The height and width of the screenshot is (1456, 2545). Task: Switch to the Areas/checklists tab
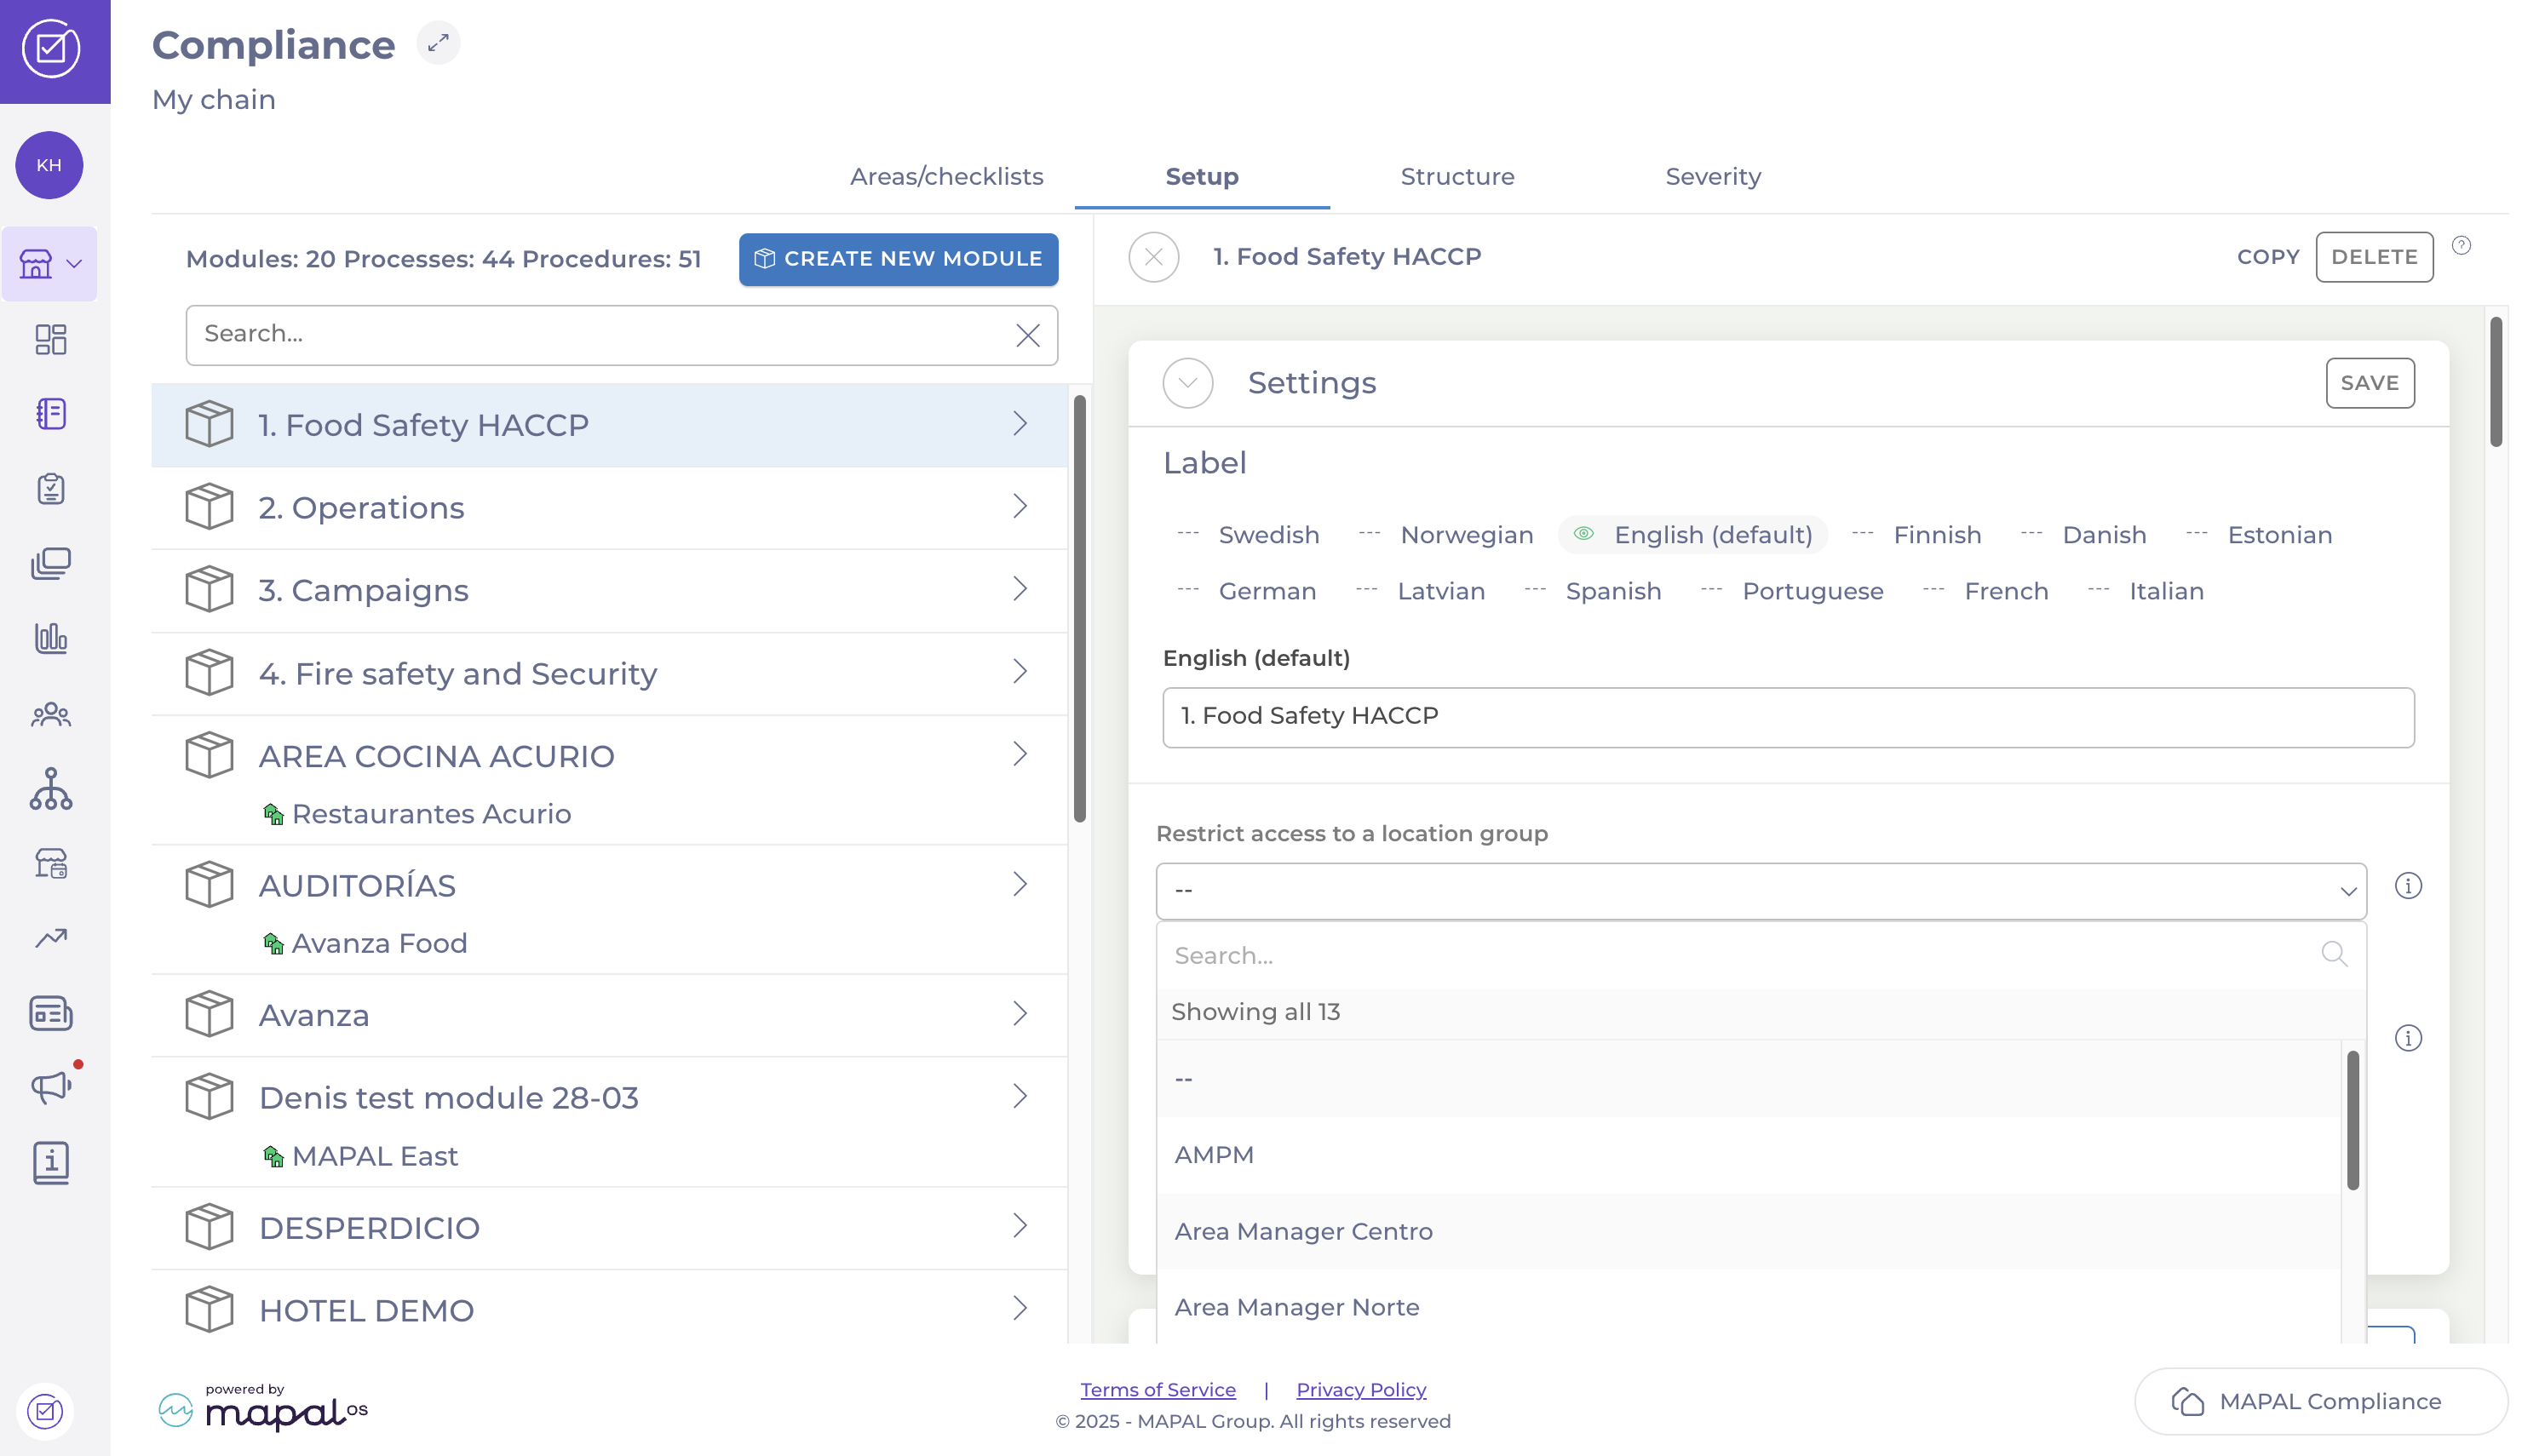coord(946,177)
